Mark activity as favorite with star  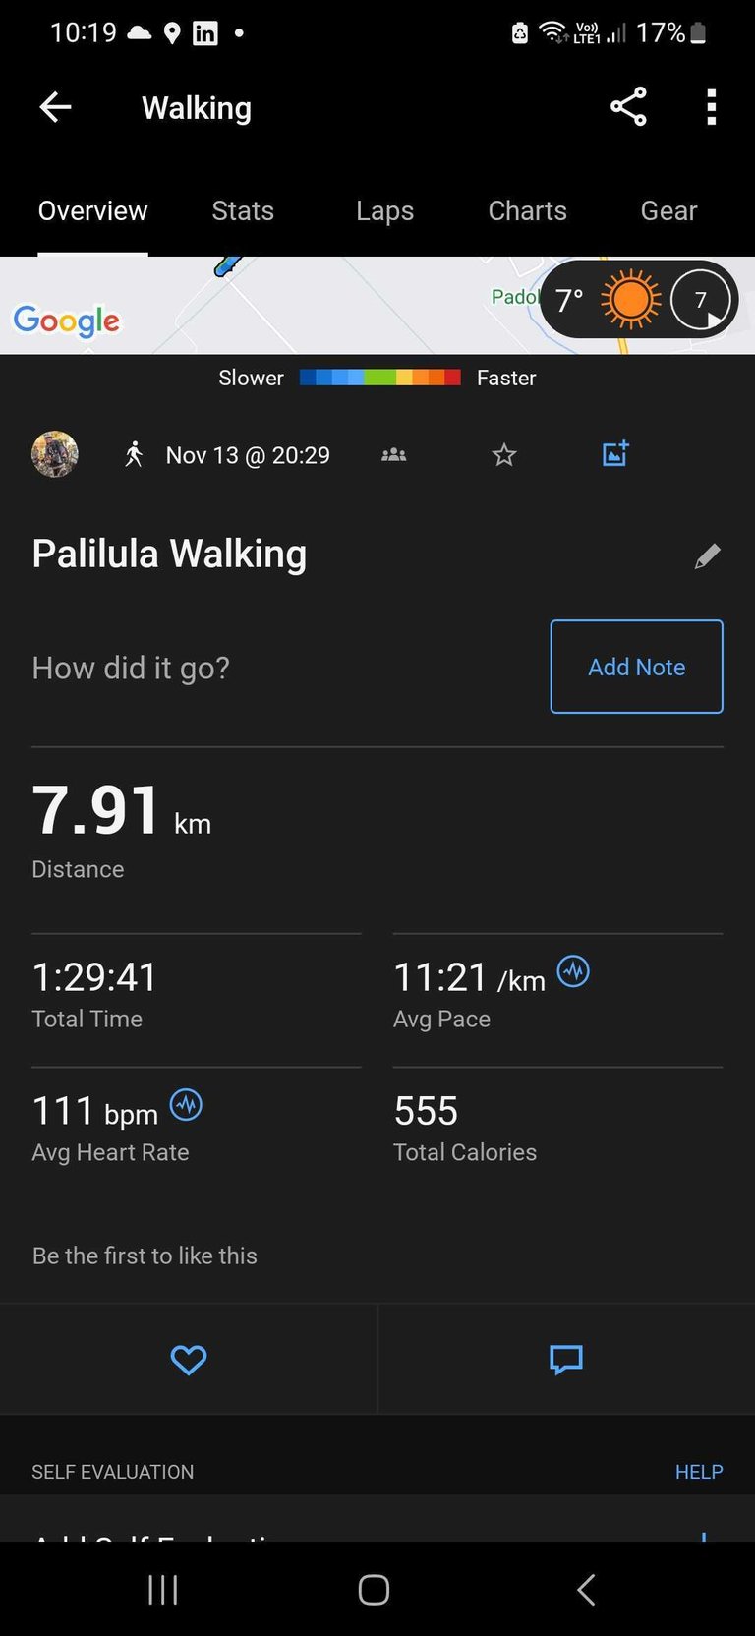pos(504,454)
